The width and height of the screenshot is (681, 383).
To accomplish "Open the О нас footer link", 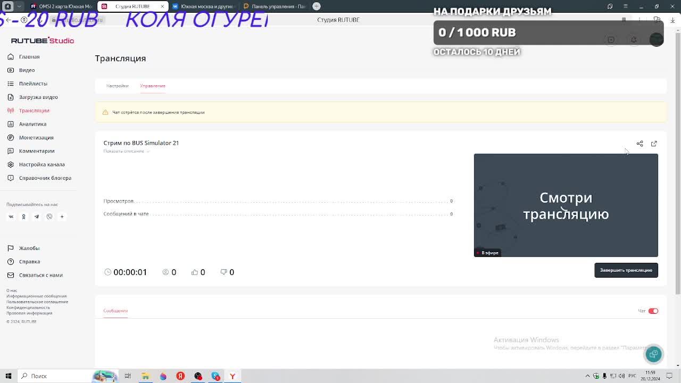I will point(12,290).
